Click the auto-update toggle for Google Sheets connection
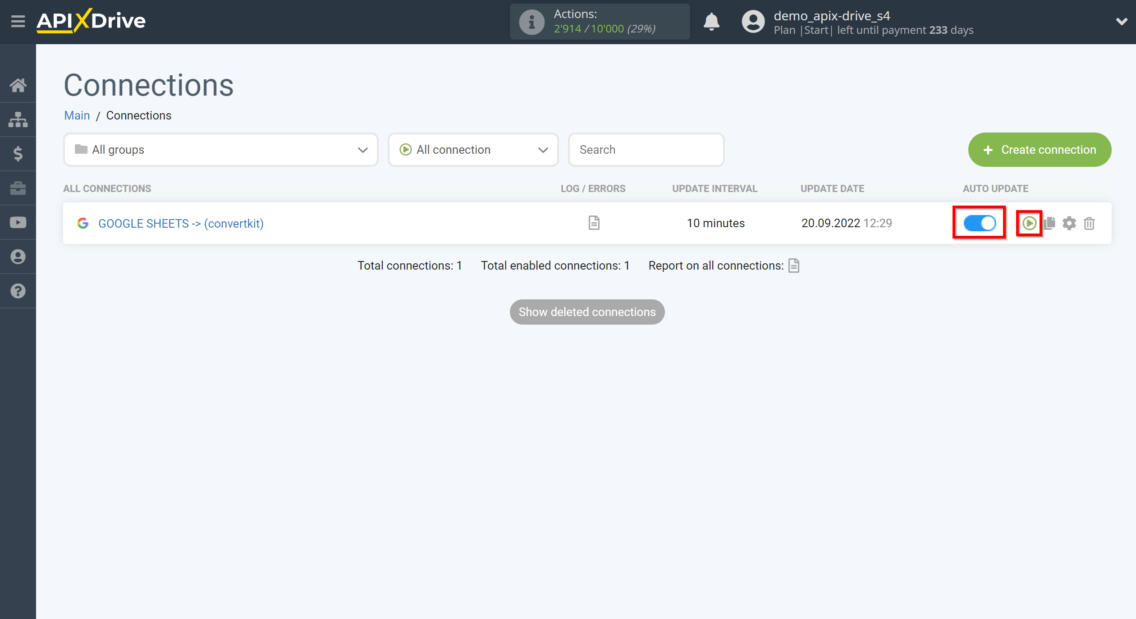The image size is (1136, 619). tap(979, 223)
